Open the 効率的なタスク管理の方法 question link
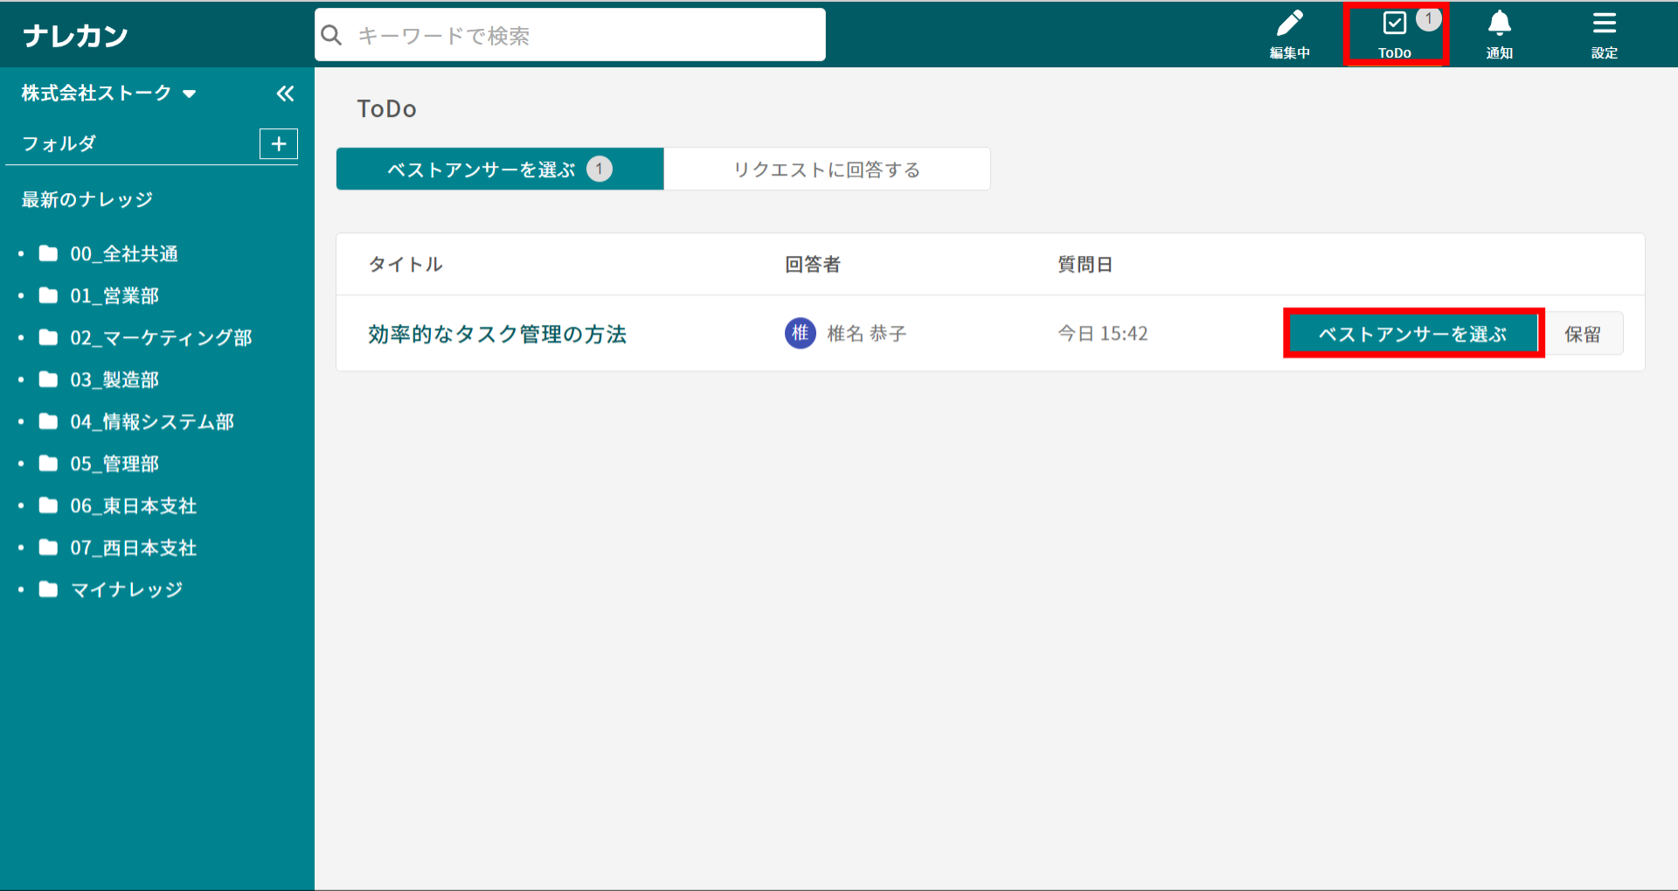Image resolution: width=1678 pixels, height=891 pixels. point(496,334)
